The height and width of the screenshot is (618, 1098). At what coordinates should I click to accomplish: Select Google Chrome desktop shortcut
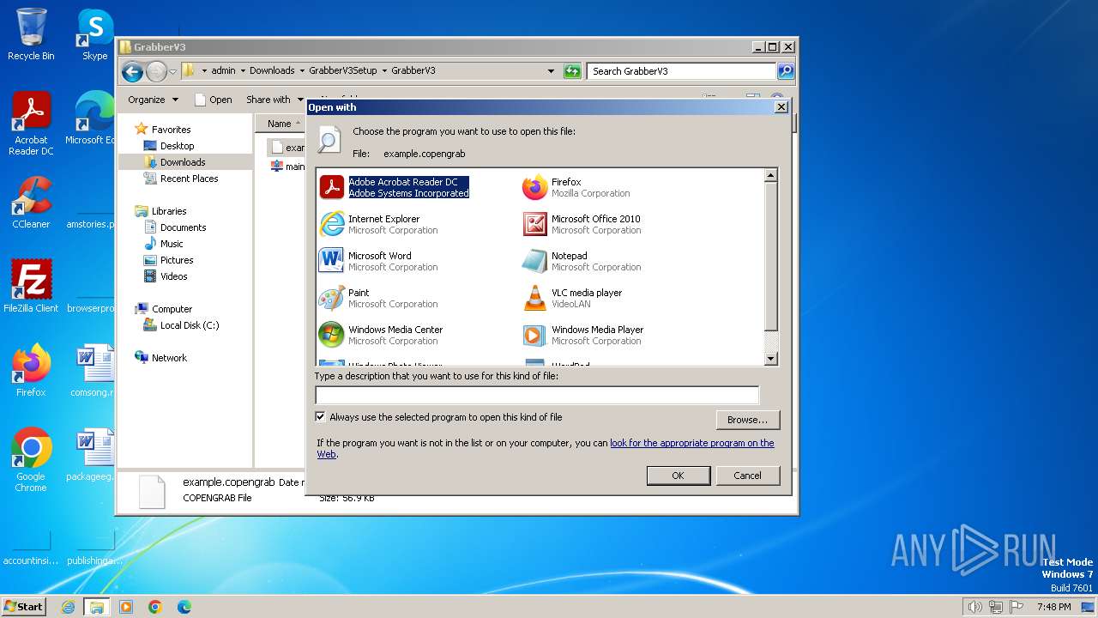click(x=31, y=460)
